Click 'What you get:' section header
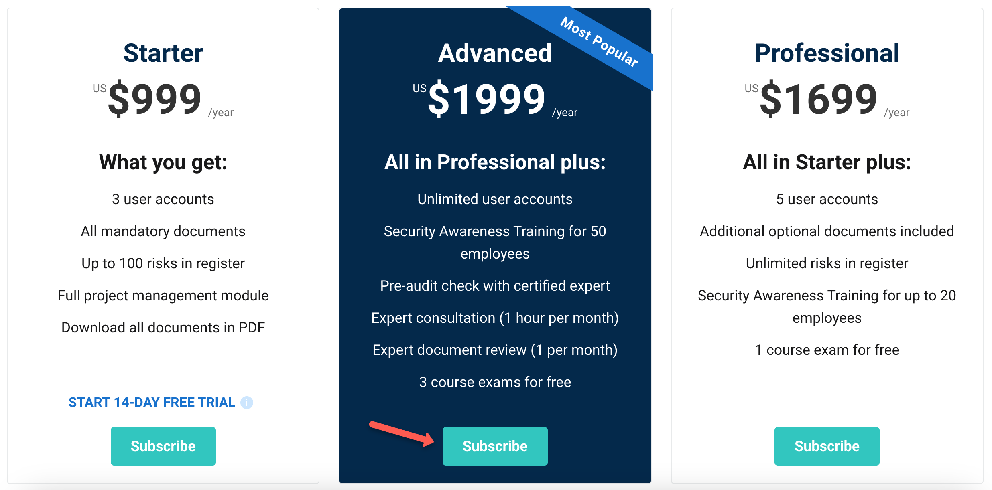Screen dimensions: 992x490 coord(163,162)
